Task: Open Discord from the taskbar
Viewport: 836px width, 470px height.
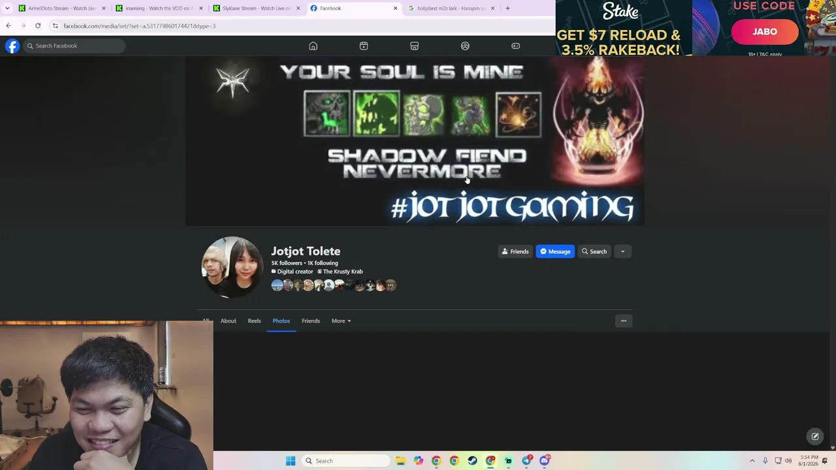Action: (x=545, y=461)
